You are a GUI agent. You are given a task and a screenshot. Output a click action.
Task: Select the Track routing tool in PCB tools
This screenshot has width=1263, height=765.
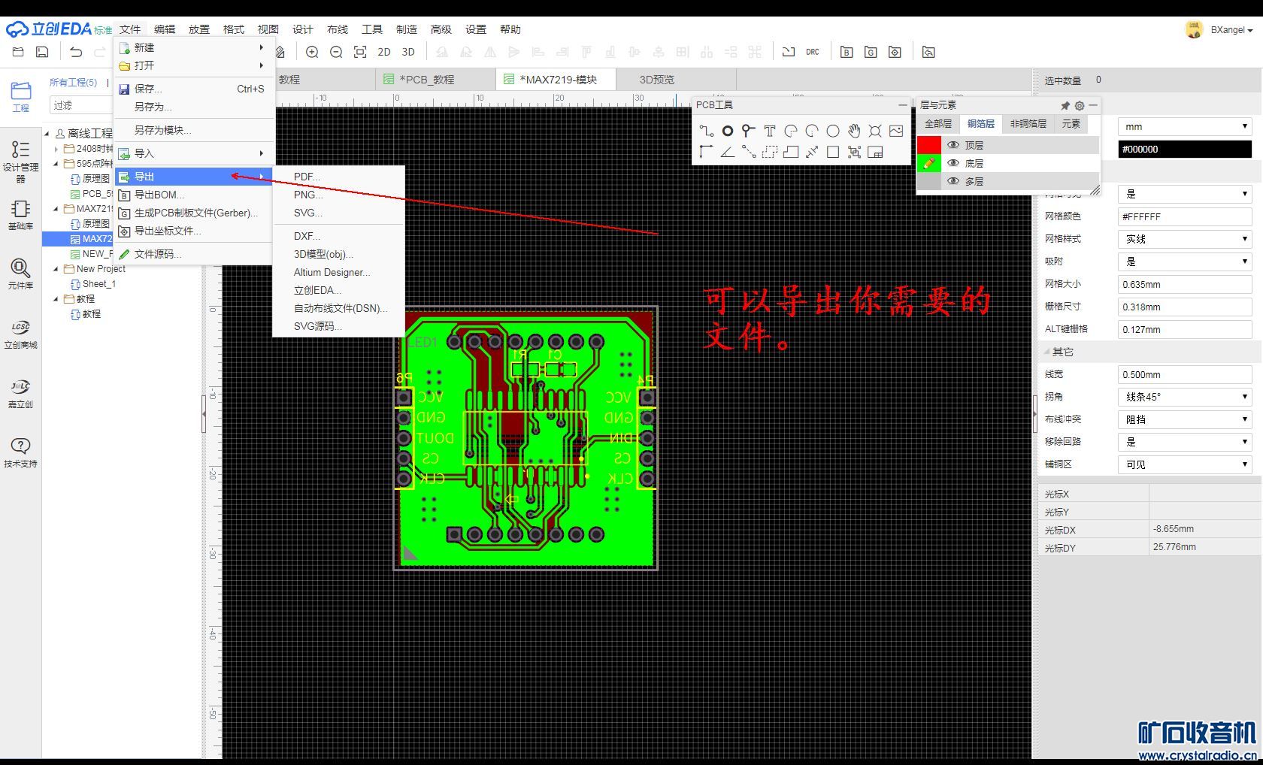(x=706, y=131)
